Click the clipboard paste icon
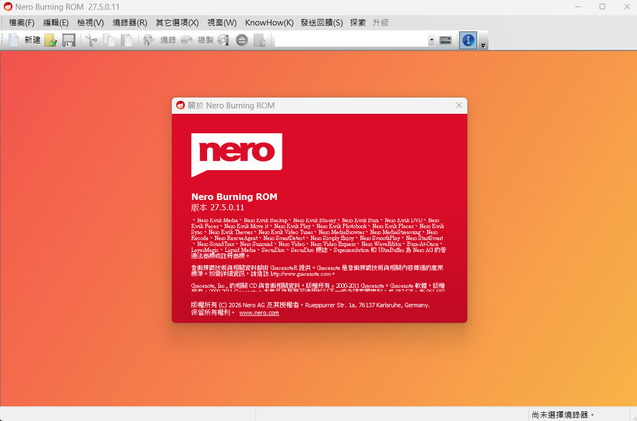Viewport: 637px width, 421px height. coord(126,40)
